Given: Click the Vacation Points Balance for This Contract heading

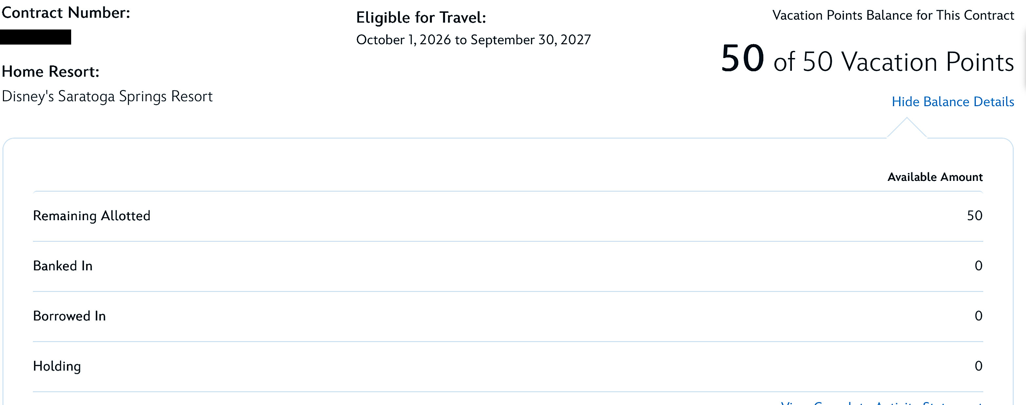Looking at the screenshot, I should point(893,15).
